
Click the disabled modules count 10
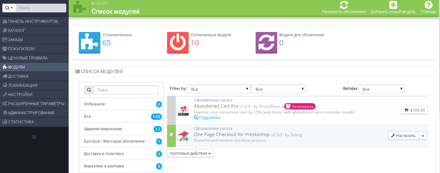(195, 43)
